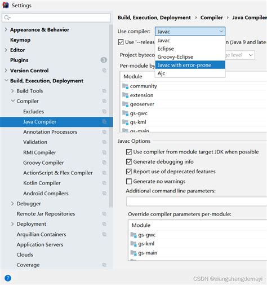The image size is (267, 285).
Task: Click the settings tree vertical scrollbar
Action: click(x=111, y=116)
